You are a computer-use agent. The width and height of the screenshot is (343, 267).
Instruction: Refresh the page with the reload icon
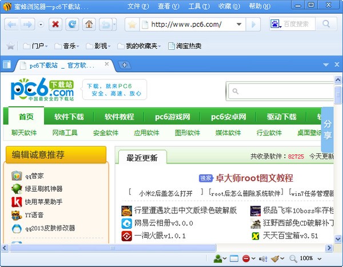(72, 24)
